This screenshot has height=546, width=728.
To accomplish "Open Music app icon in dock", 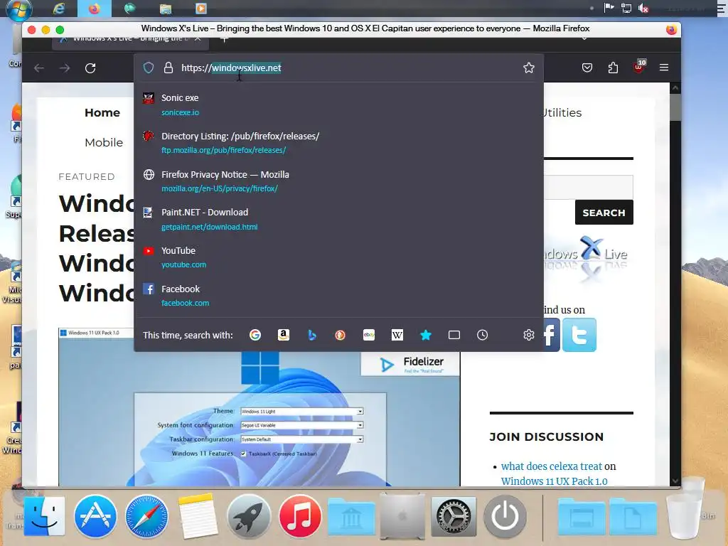I will tap(300, 516).
